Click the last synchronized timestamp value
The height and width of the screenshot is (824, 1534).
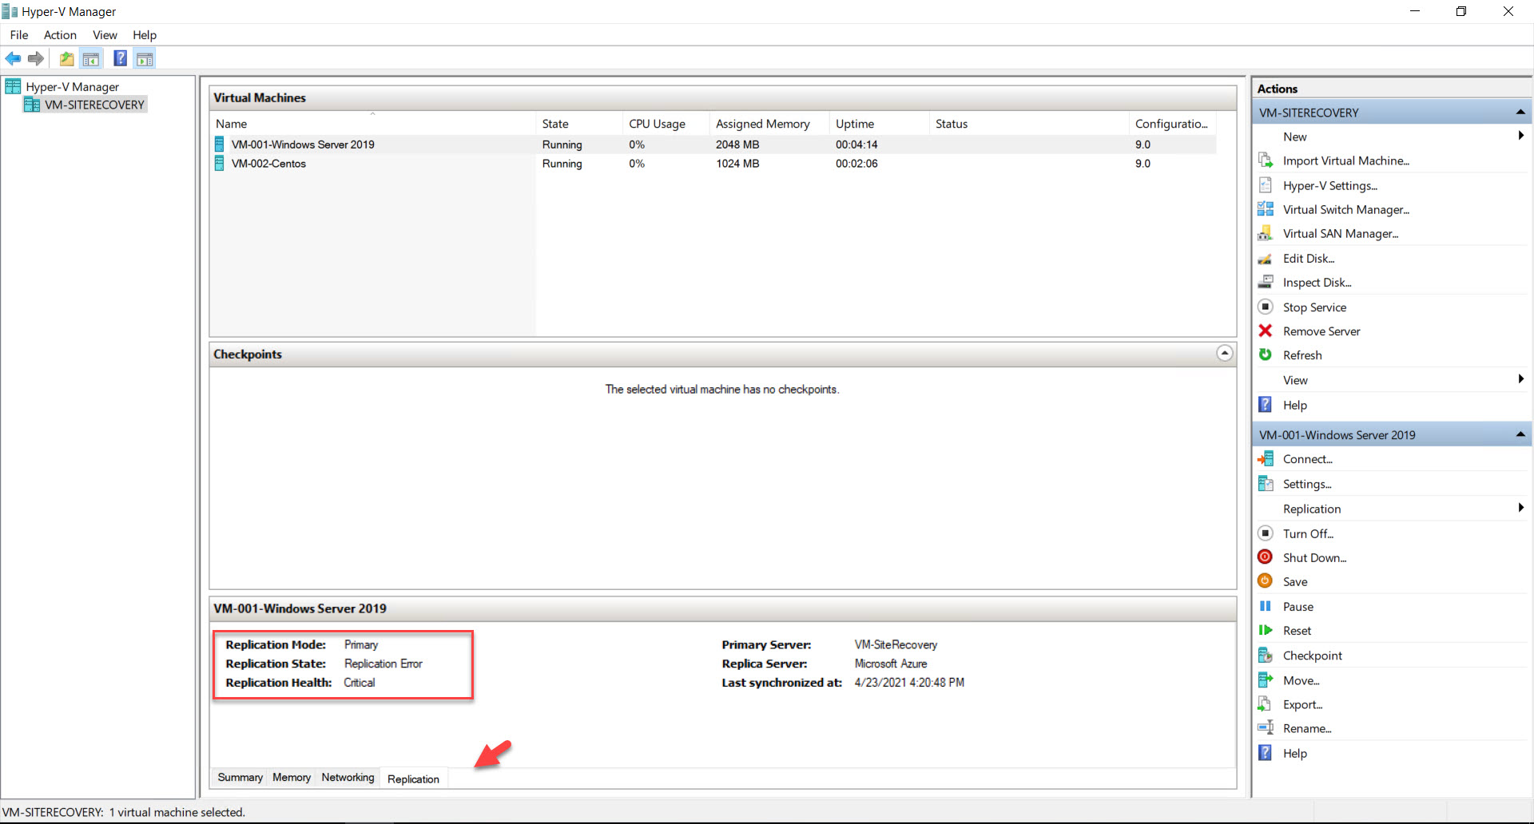[909, 683]
